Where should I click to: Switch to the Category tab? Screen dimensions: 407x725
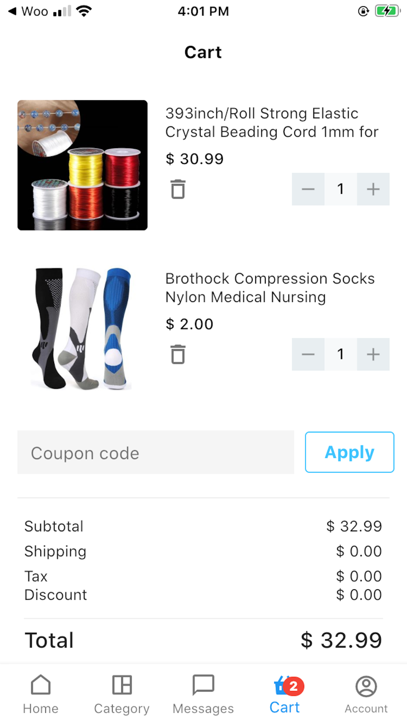[x=122, y=694]
